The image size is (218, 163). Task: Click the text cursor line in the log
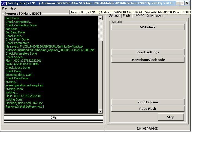click(x=6, y=110)
